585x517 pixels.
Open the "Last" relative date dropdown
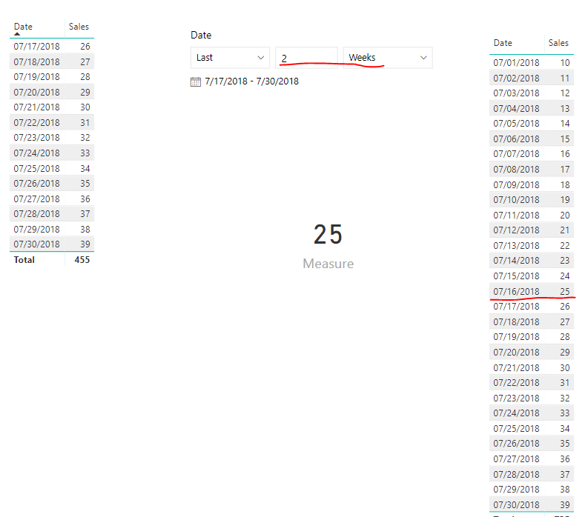[x=230, y=58]
